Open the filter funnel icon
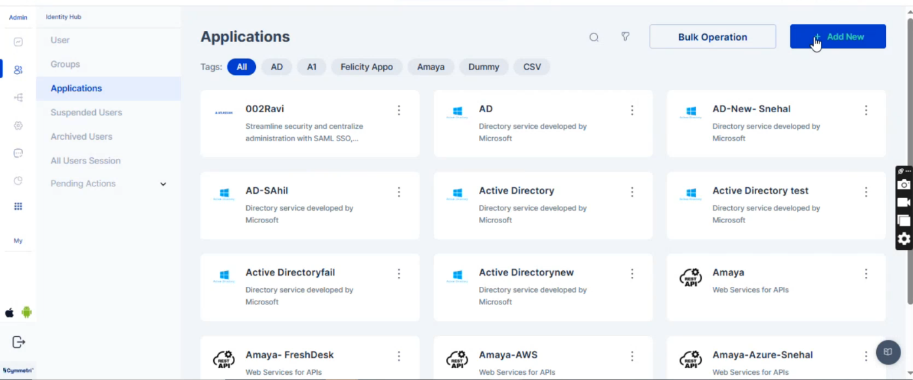 pos(626,37)
